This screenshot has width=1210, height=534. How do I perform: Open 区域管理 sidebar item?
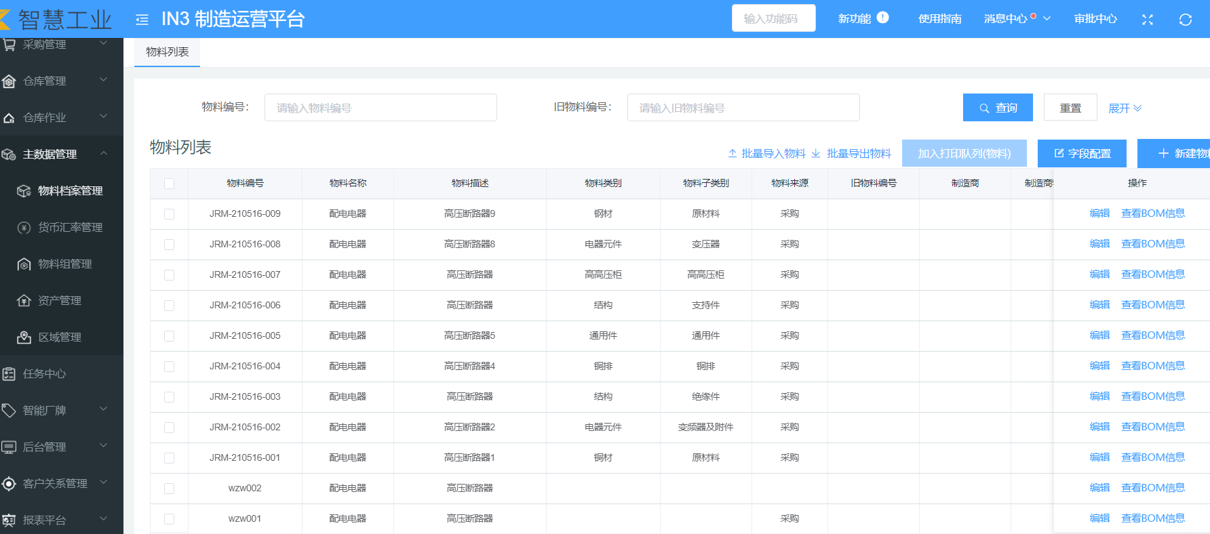pos(60,337)
